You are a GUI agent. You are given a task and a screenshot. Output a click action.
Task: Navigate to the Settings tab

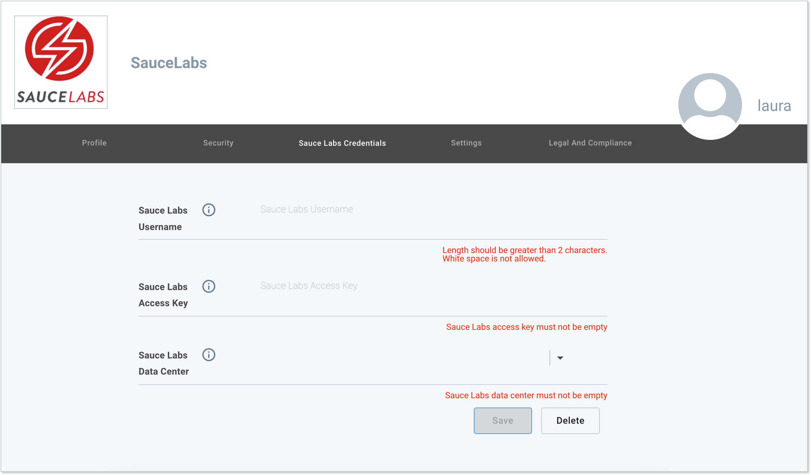click(466, 142)
